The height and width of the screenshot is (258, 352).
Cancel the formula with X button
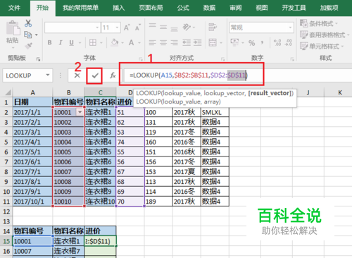coord(77,75)
